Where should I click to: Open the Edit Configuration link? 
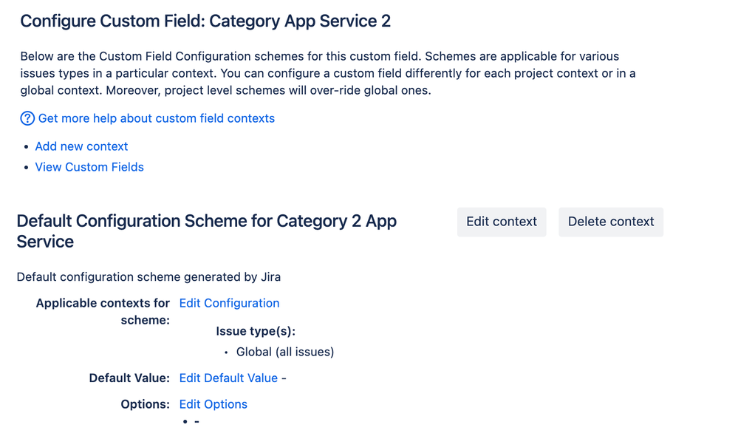point(229,303)
